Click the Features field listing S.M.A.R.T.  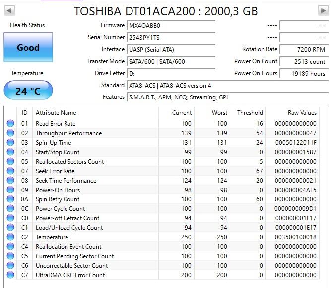coord(223,97)
